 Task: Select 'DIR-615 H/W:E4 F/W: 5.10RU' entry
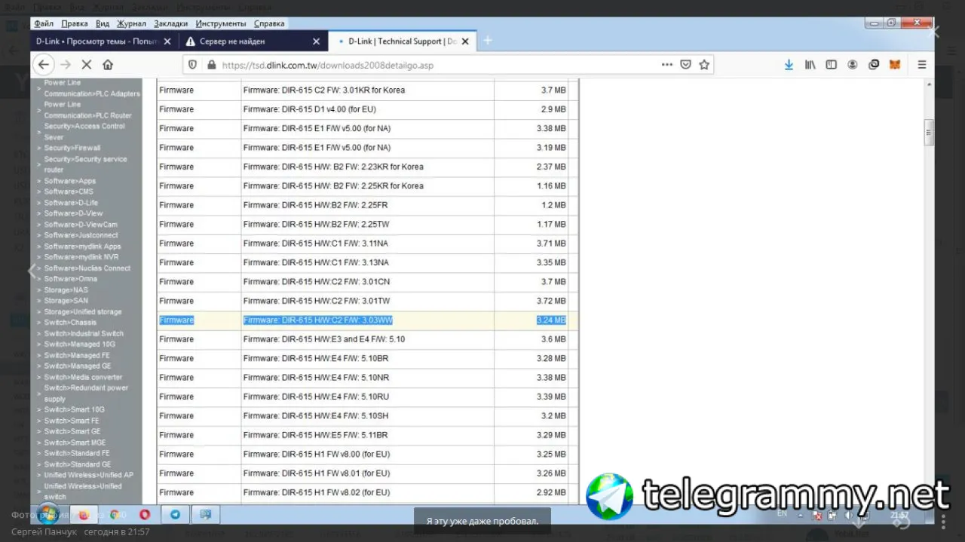click(x=316, y=397)
